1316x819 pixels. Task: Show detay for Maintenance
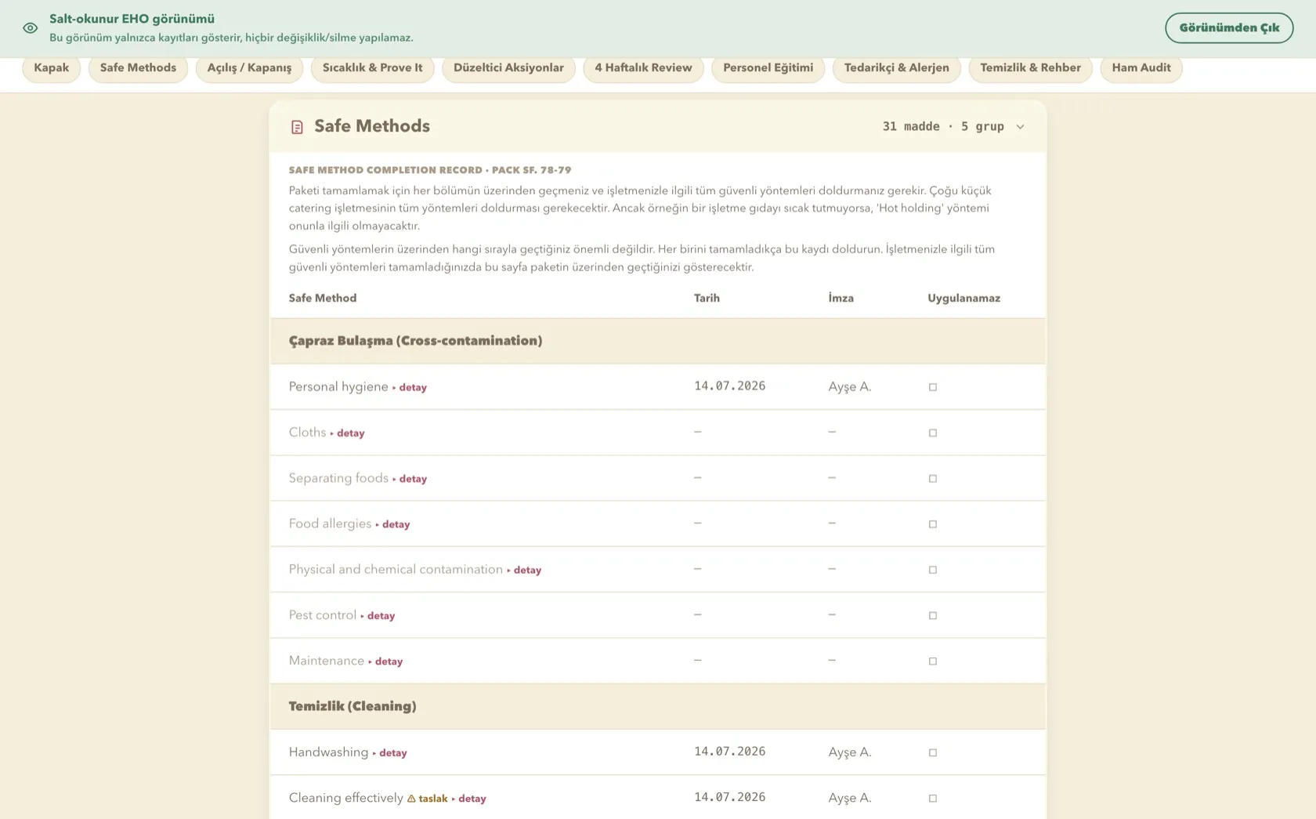[x=385, y=661]
